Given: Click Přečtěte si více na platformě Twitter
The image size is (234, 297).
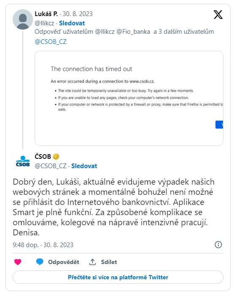Looking at the screenshot, I should 118,277.
